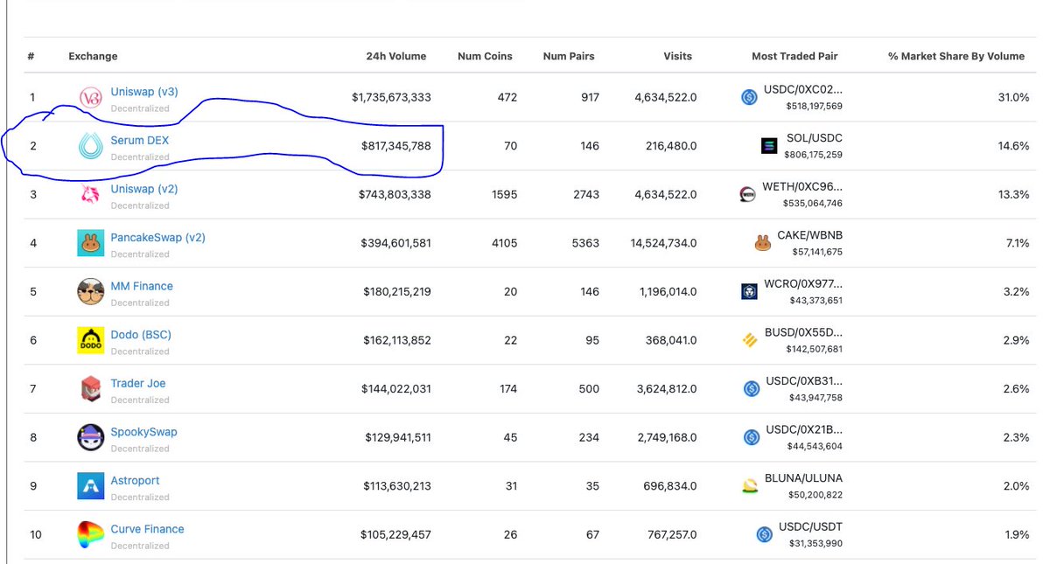Click the USDC coin icon in SpookySwap row
The height and width of the screenshot is (564, 1050).
point(750,437)
